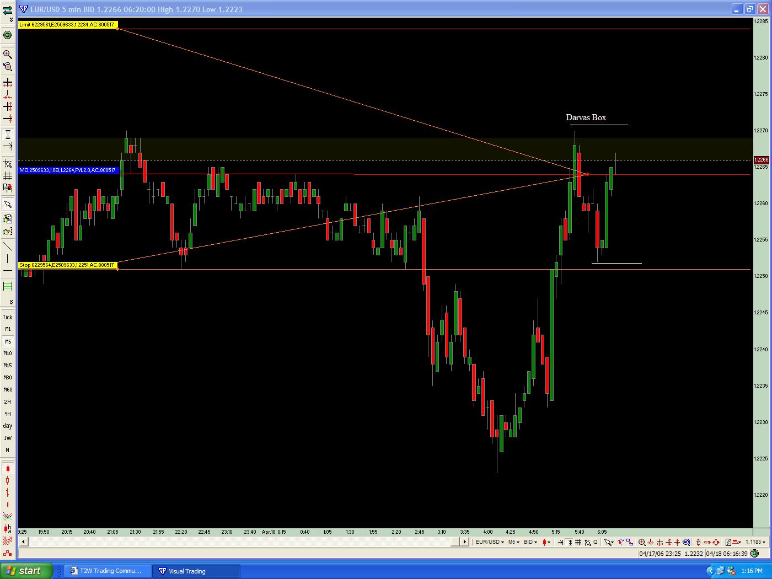Click the horizontal expand arrows icon, bottom toolbar
Image resolution: width=772 pixels, height=579 pixels.
pyautogui.click(x=660, y=542)
